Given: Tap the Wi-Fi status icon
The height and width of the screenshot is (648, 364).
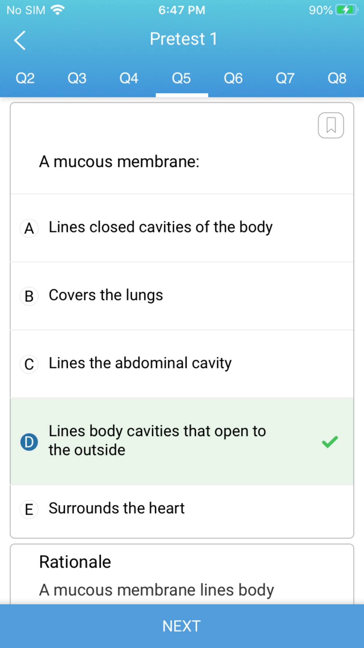Looking at the screenshot, I should 58,10.
